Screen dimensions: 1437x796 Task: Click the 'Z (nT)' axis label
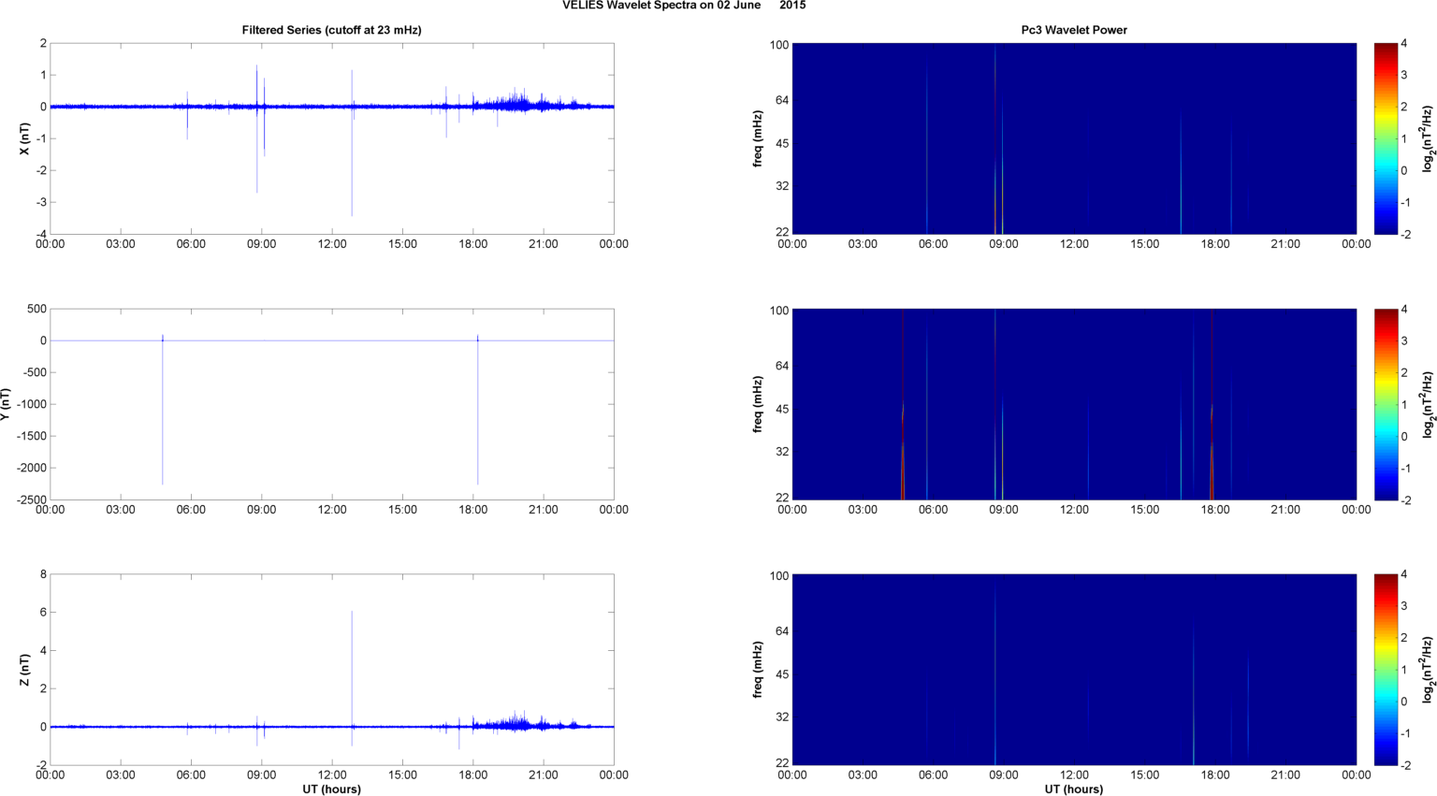coord(24,670)
